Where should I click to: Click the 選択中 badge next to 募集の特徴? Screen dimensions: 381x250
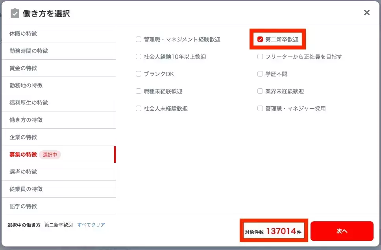pyautogui.click(x=50, y=155)
